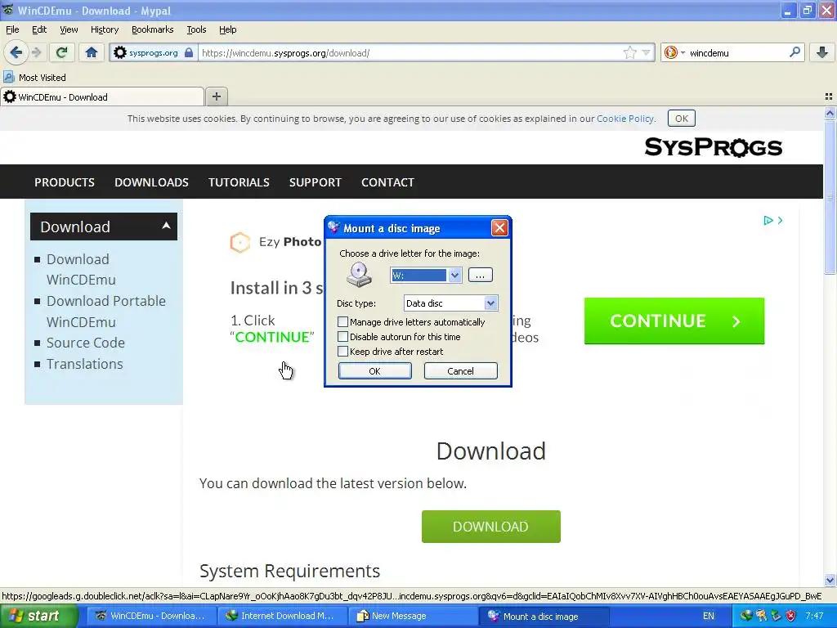Viewport: 837px width, 628px height.
Task: Bookmark this page with the star icon
Action: point(630,52)
